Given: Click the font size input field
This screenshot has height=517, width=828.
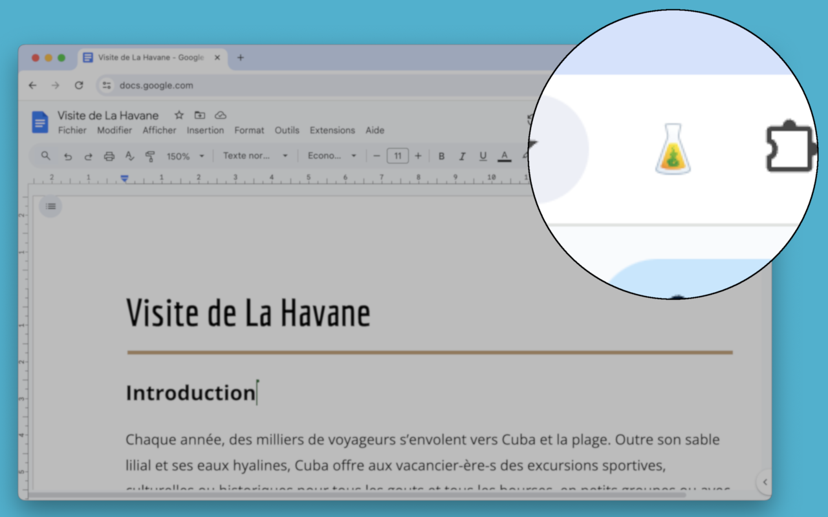Looking at the screenshot, I should [397, 156].
